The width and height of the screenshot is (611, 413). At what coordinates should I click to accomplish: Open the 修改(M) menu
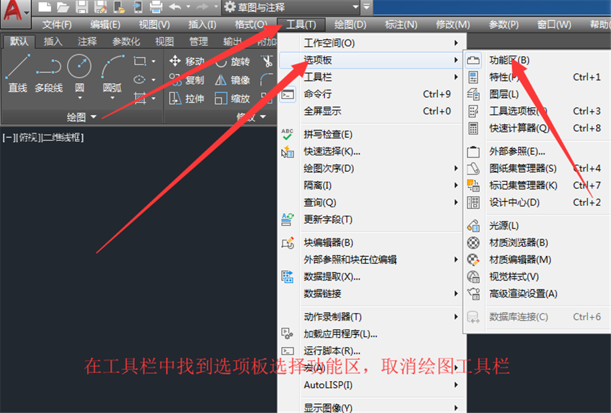453,24
